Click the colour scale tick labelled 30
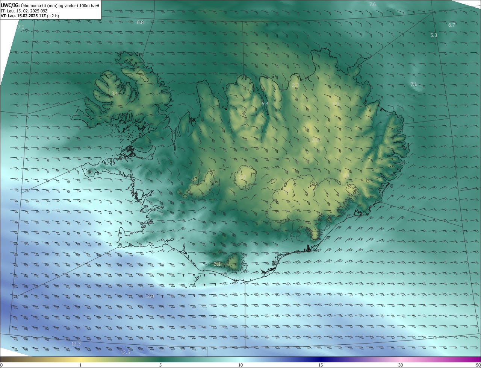The width and height of the screenshot is (481, 368). [x=401, y=365]
